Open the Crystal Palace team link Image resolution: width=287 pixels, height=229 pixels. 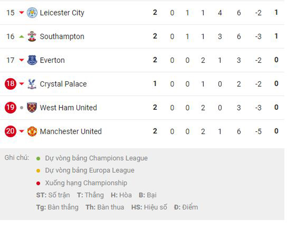coord(63,84)
